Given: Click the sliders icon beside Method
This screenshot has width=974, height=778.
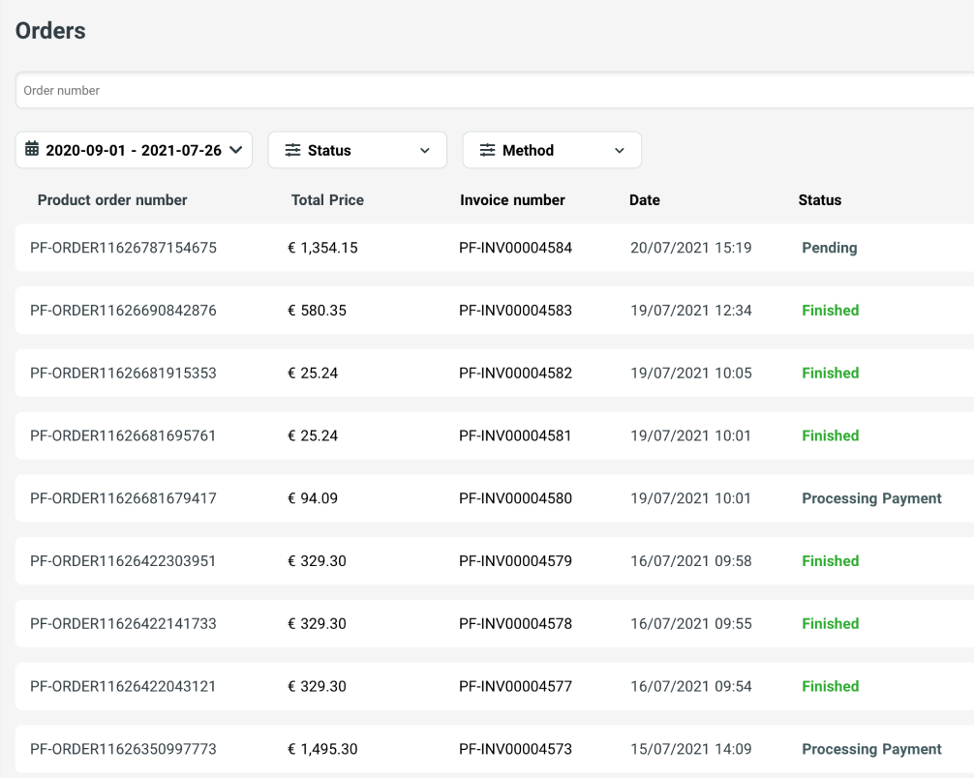Looking at the screenshot, I should tap(487, 150).
